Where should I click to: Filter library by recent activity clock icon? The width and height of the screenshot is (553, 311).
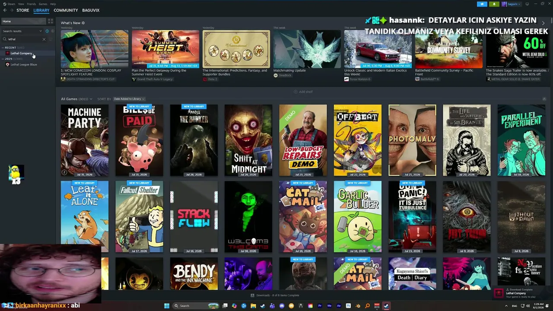[47, 31]
